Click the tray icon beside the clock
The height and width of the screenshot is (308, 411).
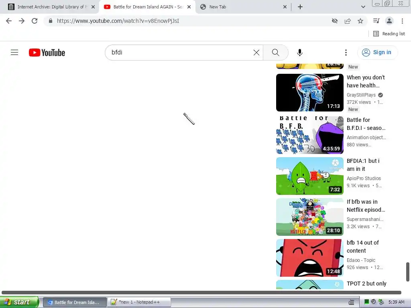tap(381, 302)
